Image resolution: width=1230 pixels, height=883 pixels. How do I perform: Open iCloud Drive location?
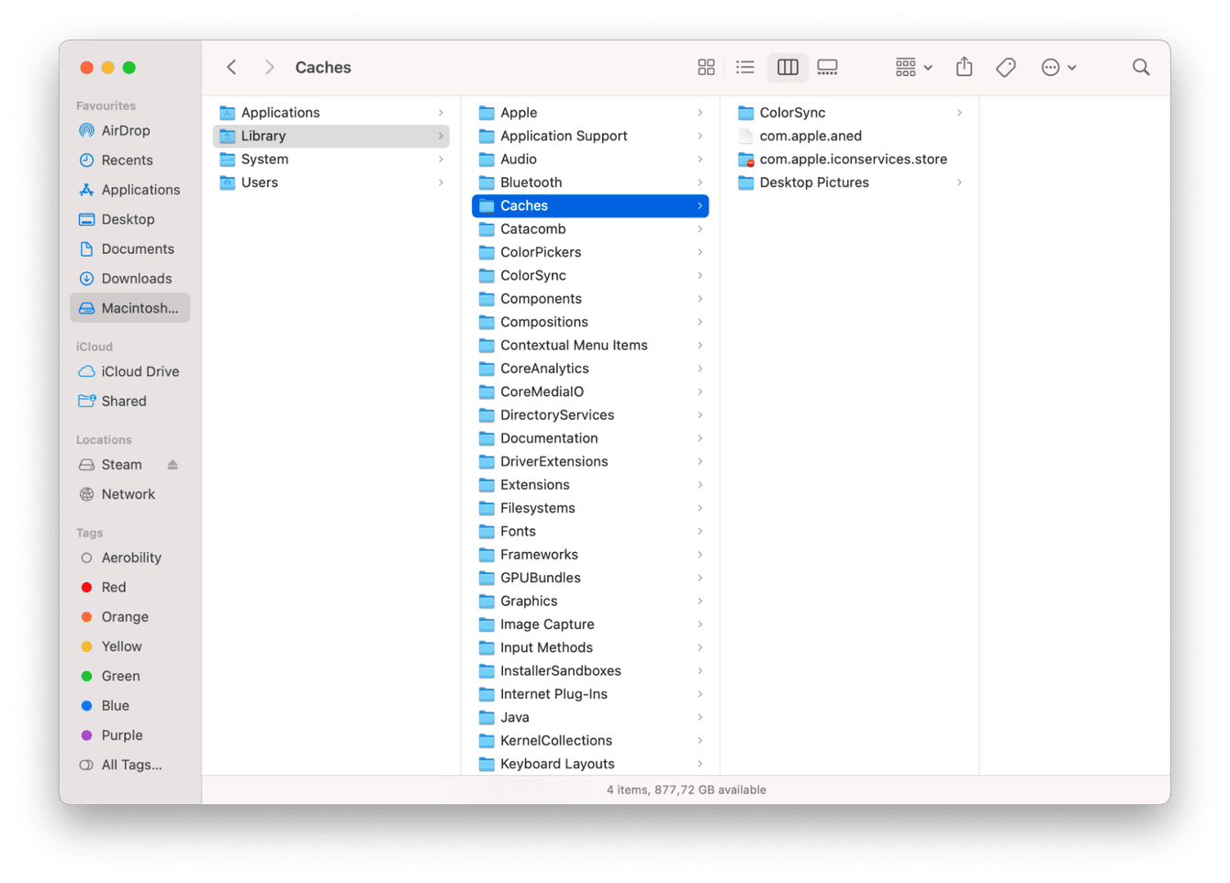coord(140,371)
